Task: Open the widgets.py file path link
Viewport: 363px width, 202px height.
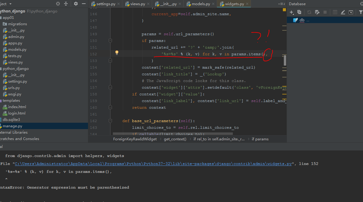Action: pyautogui.click(x=153, y=164)
